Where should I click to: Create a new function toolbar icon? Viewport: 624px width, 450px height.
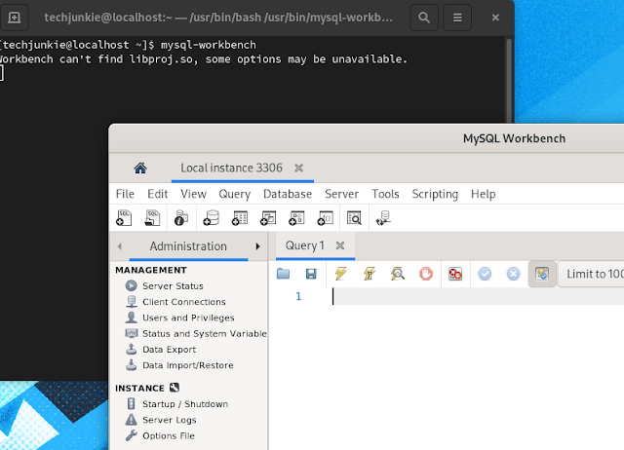[x=325, y=218]
